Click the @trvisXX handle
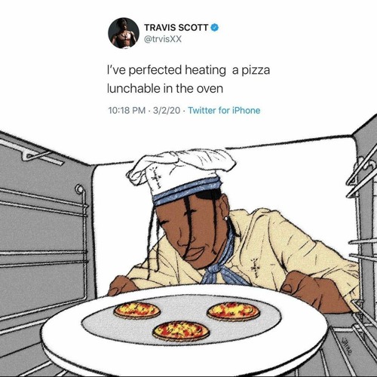 tap(163, 39)
